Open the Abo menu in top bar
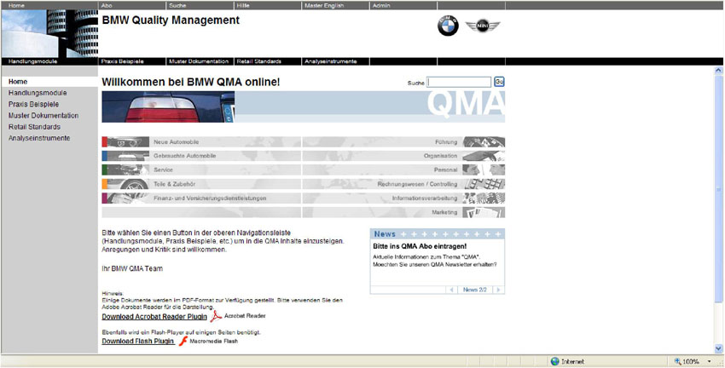 (x=107, y=5)
